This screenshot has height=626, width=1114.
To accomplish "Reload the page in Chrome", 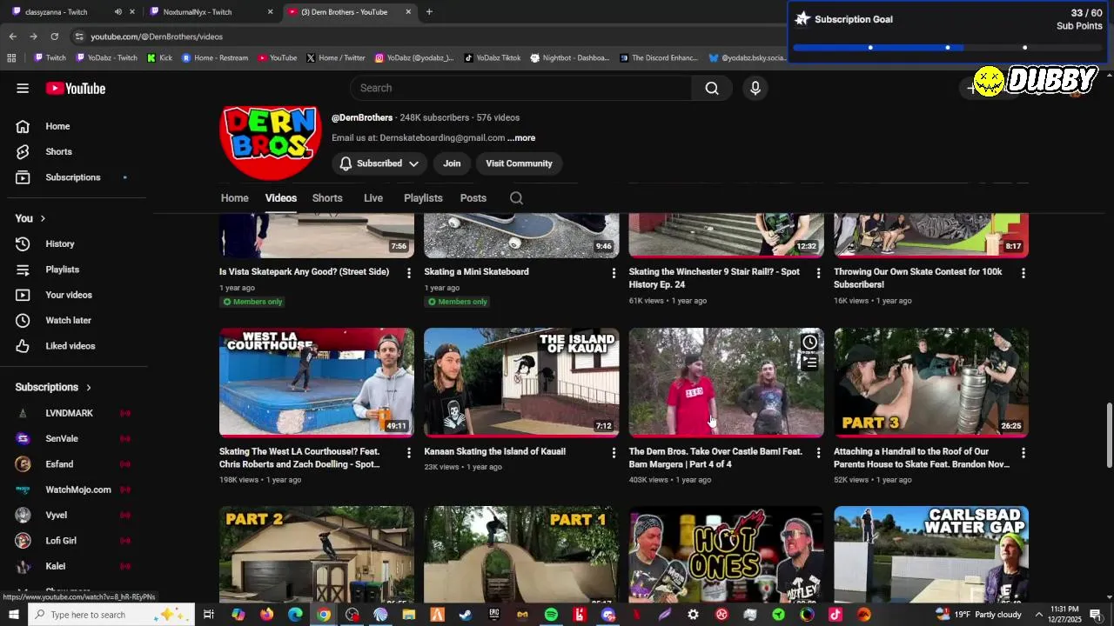I will click(54, 37).
